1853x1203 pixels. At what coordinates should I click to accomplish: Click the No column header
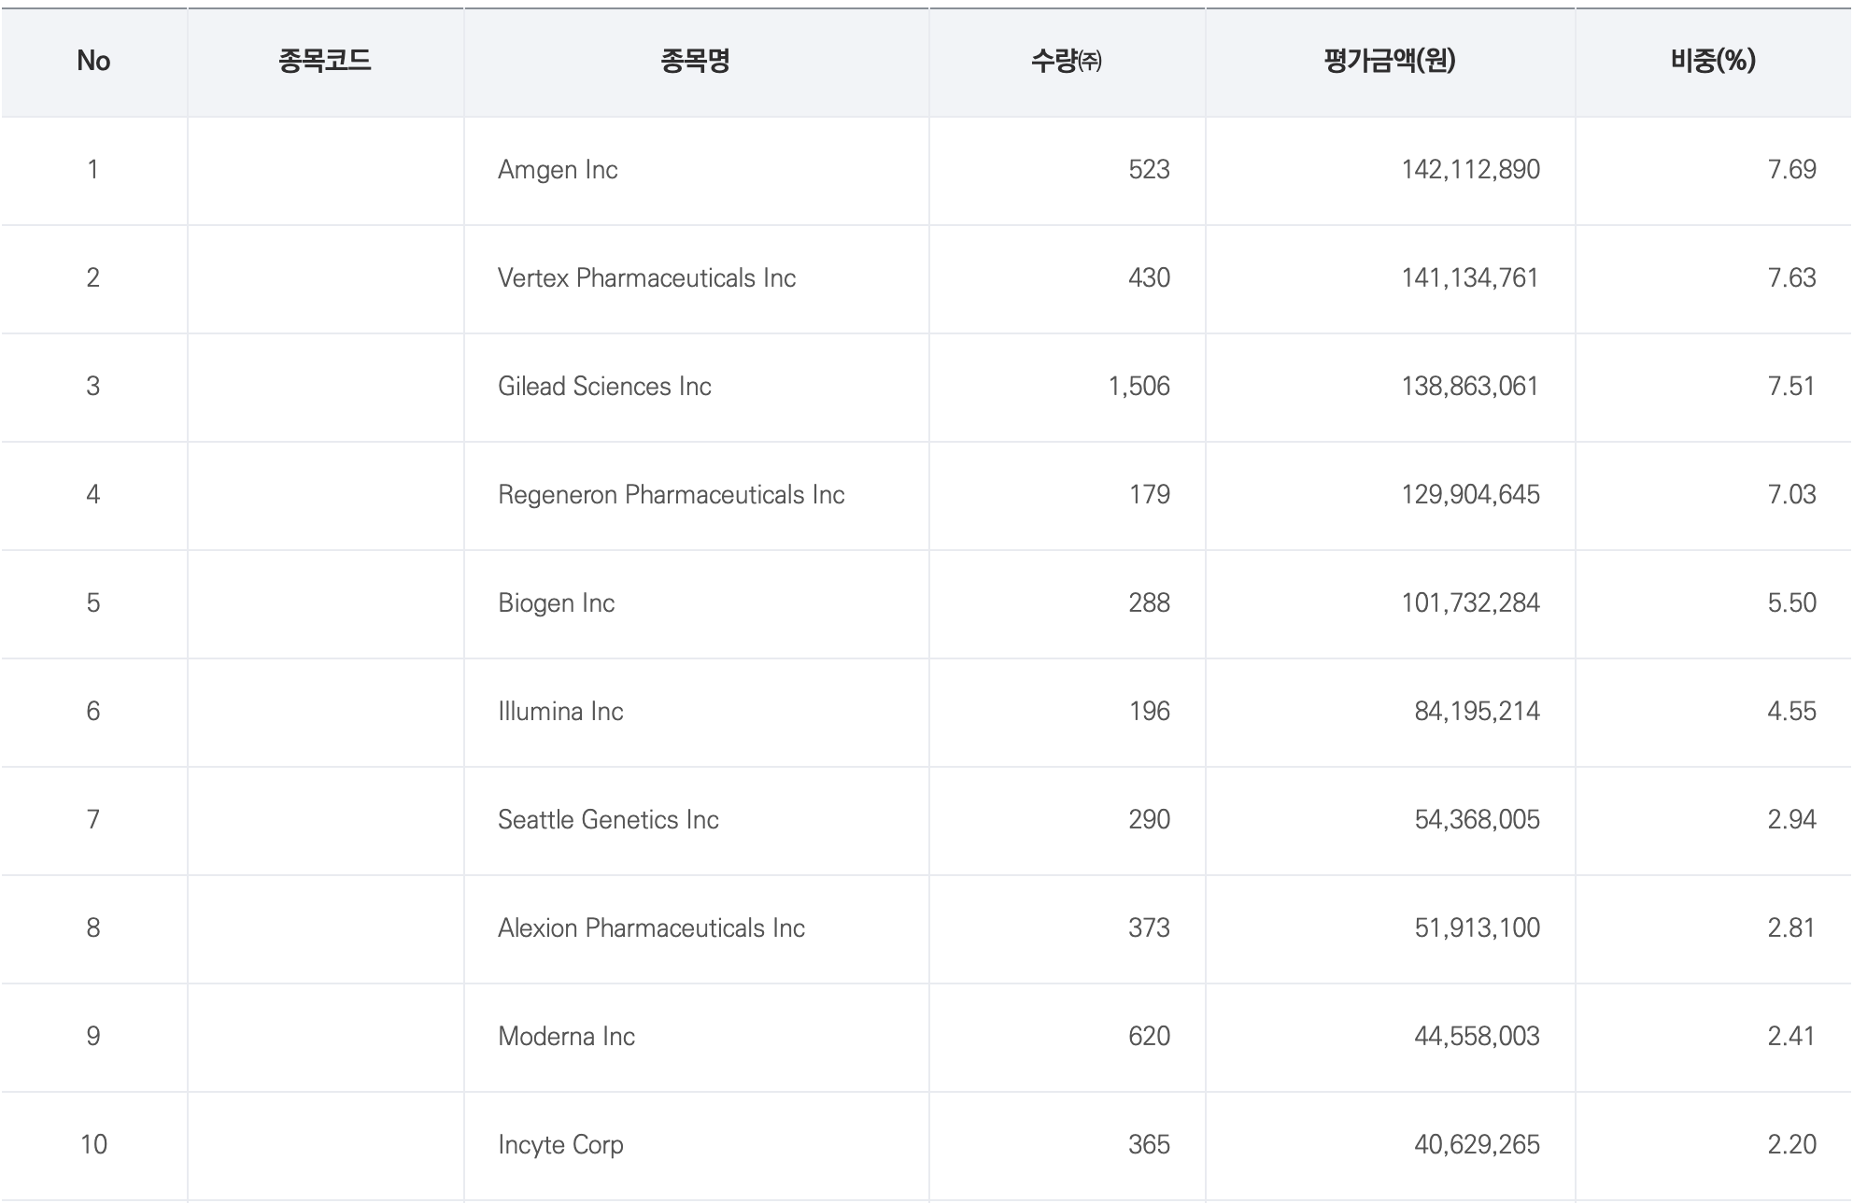pyautogui.click(x=93, y=61)
